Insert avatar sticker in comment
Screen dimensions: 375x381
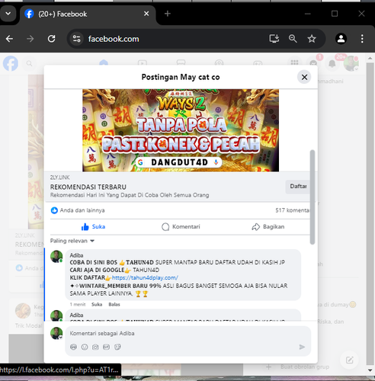pos(73,347)
